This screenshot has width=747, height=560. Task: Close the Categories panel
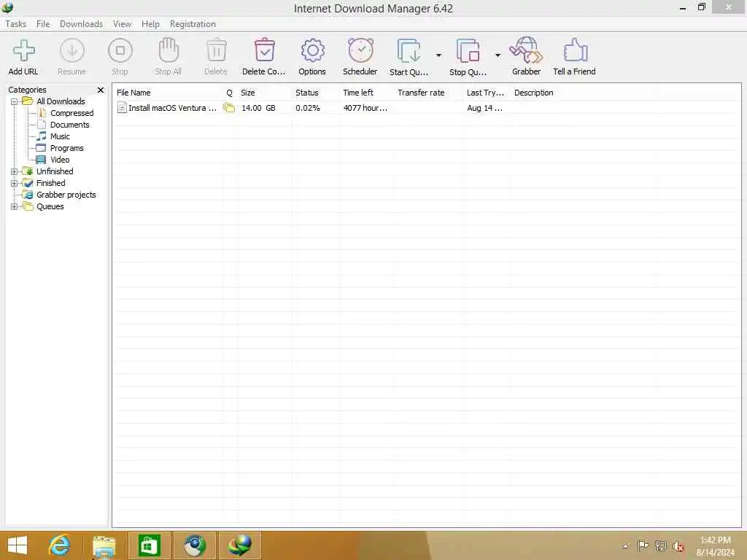(x=101, y=90)
